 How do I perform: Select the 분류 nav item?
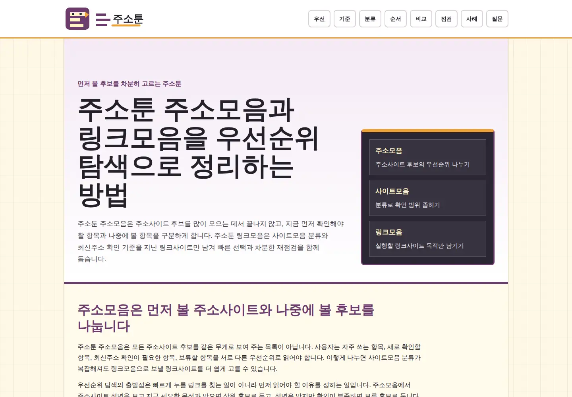pyautogui.click(x=370, y=19)
